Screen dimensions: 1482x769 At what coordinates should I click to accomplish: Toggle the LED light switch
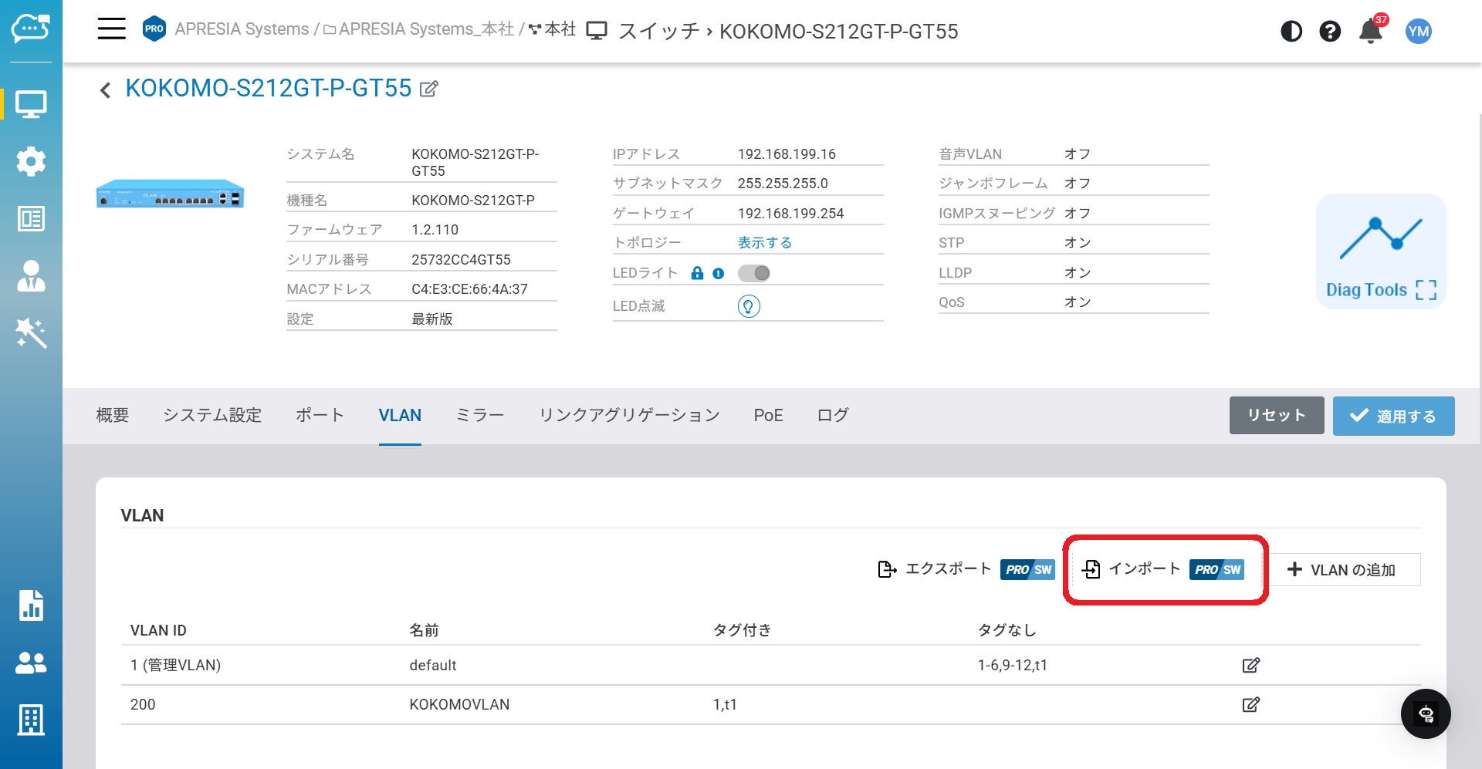point(753,273)
